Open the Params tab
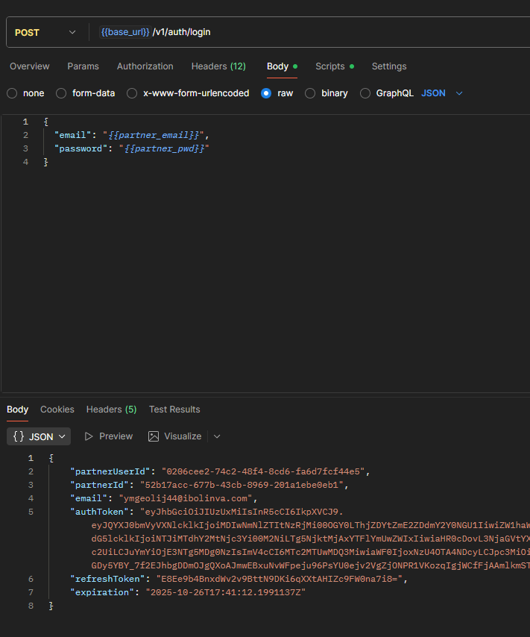This screenshot has height=637, width=530. [83, 66]
